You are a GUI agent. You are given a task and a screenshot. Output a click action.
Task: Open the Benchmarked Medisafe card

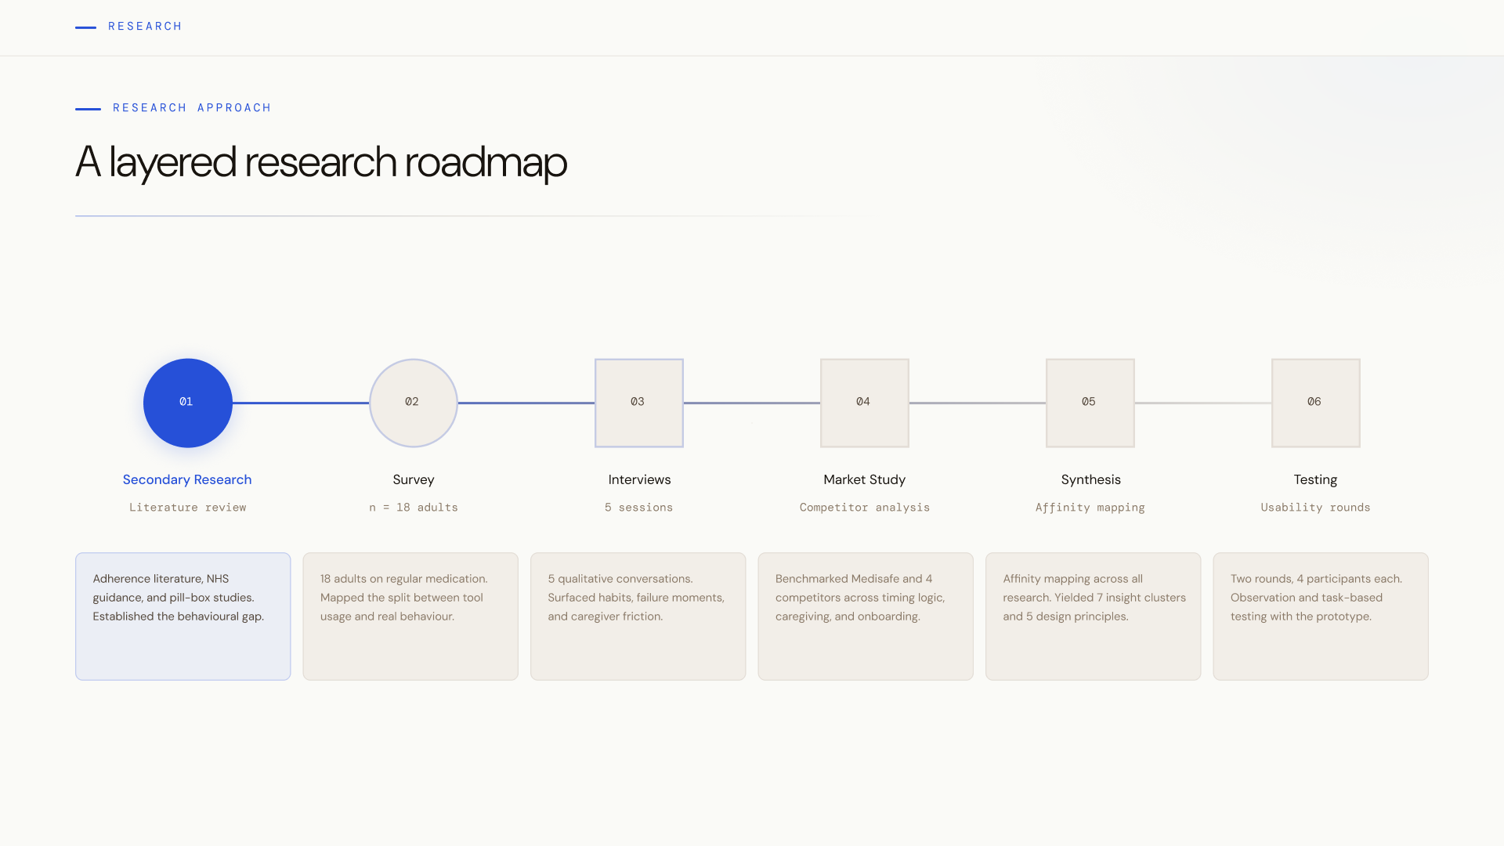(x=866, y=616)
